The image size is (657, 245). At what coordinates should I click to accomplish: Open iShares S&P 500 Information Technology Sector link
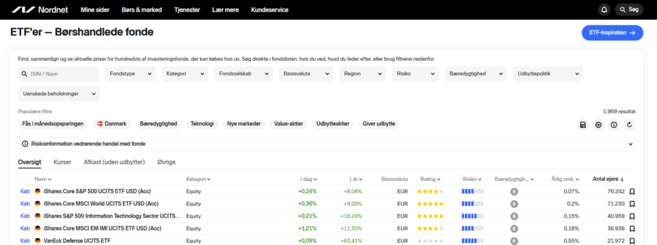112,216
